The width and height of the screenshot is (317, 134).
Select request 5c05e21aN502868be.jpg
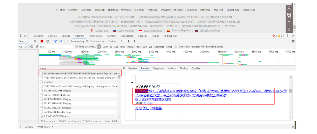click(78, 116)
